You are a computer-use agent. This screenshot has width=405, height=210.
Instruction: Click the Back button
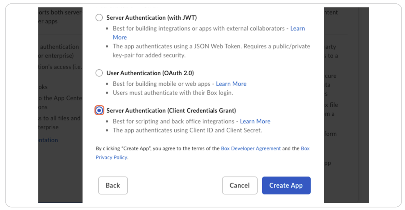[113, 185]
